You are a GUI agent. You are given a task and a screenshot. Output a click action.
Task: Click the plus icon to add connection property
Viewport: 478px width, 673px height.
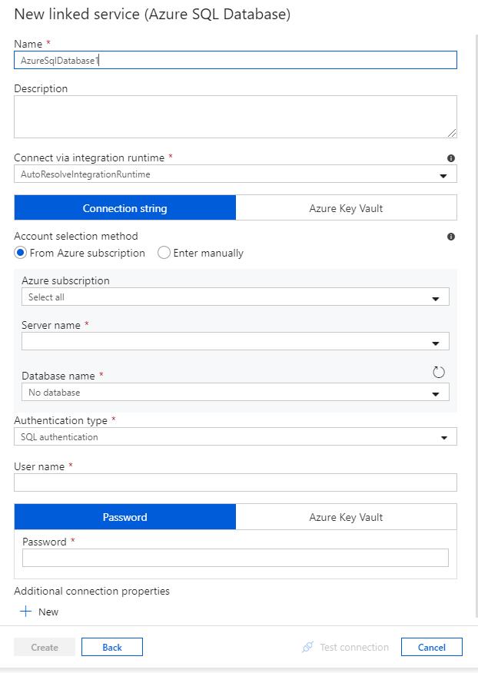[26, 612]
